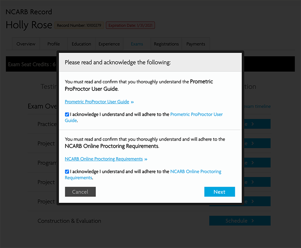
Task: Go to the Registrations tab
Action: [166, 44]
